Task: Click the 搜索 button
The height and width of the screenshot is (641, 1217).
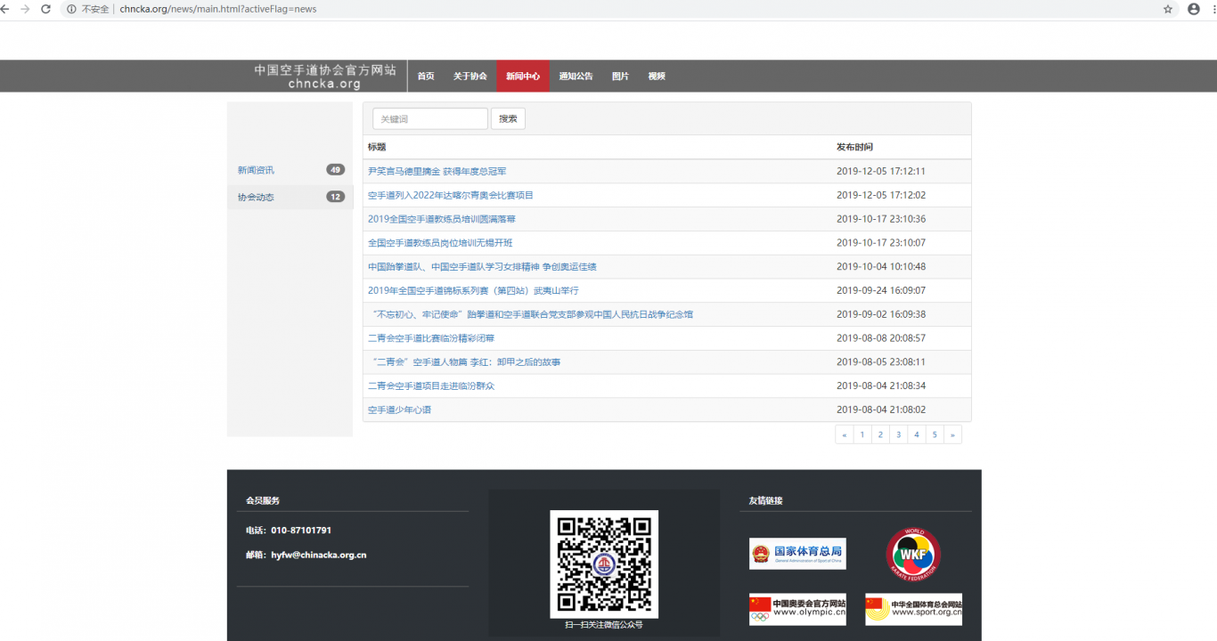Action: click(x=508, y=118)
